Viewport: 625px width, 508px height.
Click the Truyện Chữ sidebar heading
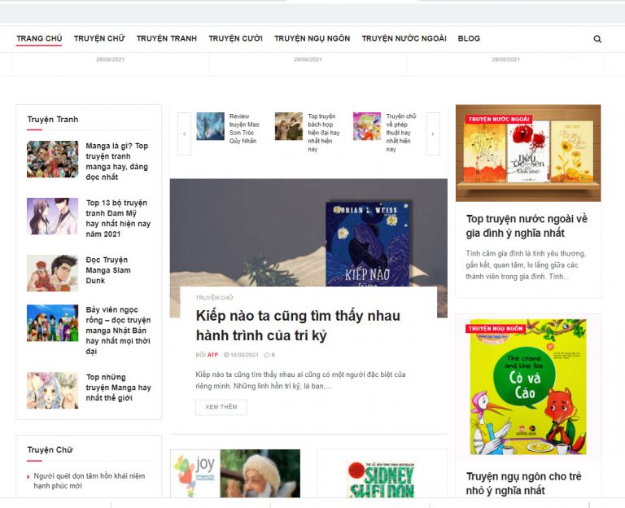click(x=50, y=449)
